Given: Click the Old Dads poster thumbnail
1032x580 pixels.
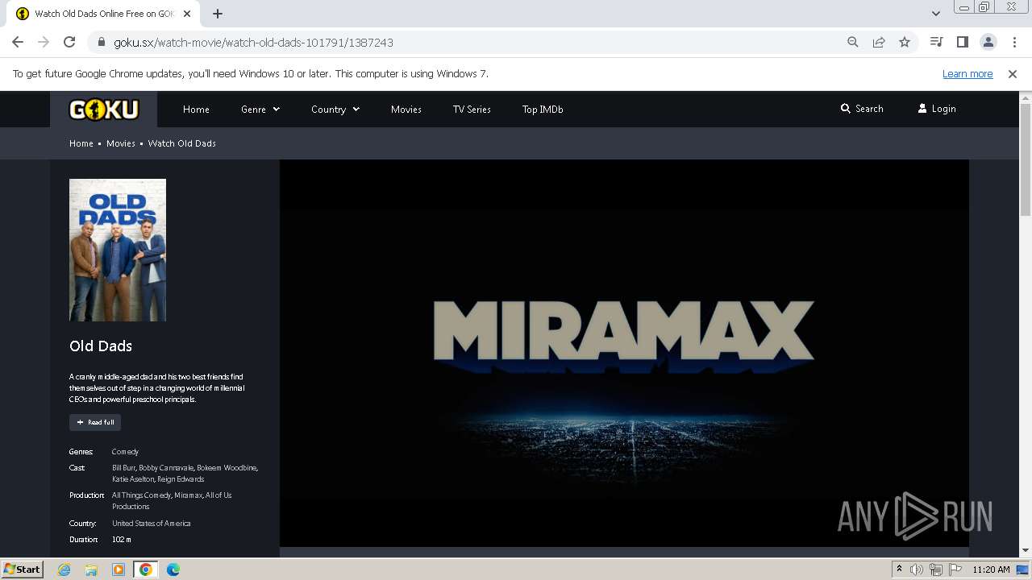Looking at the screenshot, I should (x=118, y=250).
